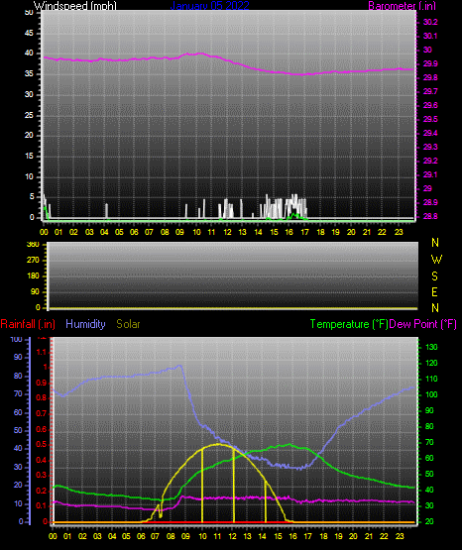
Task: Select the 25 windspeed axis value
Action: click(x=29, y=115)
